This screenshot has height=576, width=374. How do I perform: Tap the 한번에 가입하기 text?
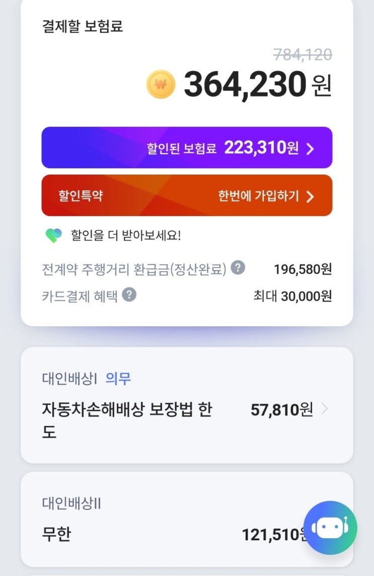coord(258,196)
